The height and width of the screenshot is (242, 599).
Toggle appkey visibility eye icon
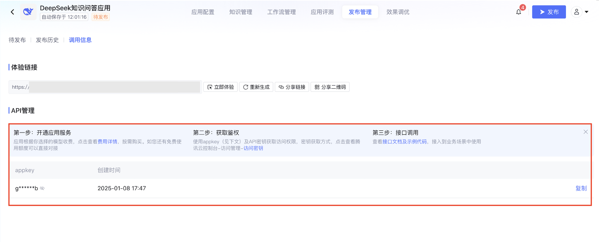pos(42,188)
